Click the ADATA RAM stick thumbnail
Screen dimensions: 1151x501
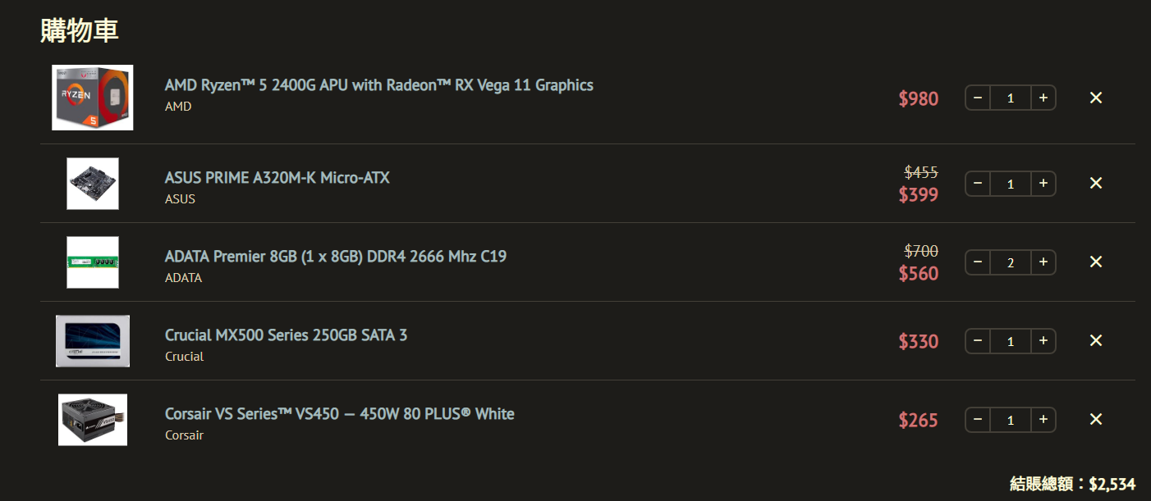93,262
